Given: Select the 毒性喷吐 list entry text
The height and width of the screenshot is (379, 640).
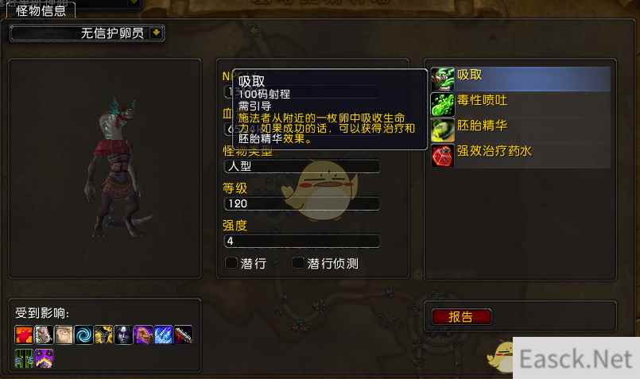Looking at the screenshot, I should click(482, 100).
